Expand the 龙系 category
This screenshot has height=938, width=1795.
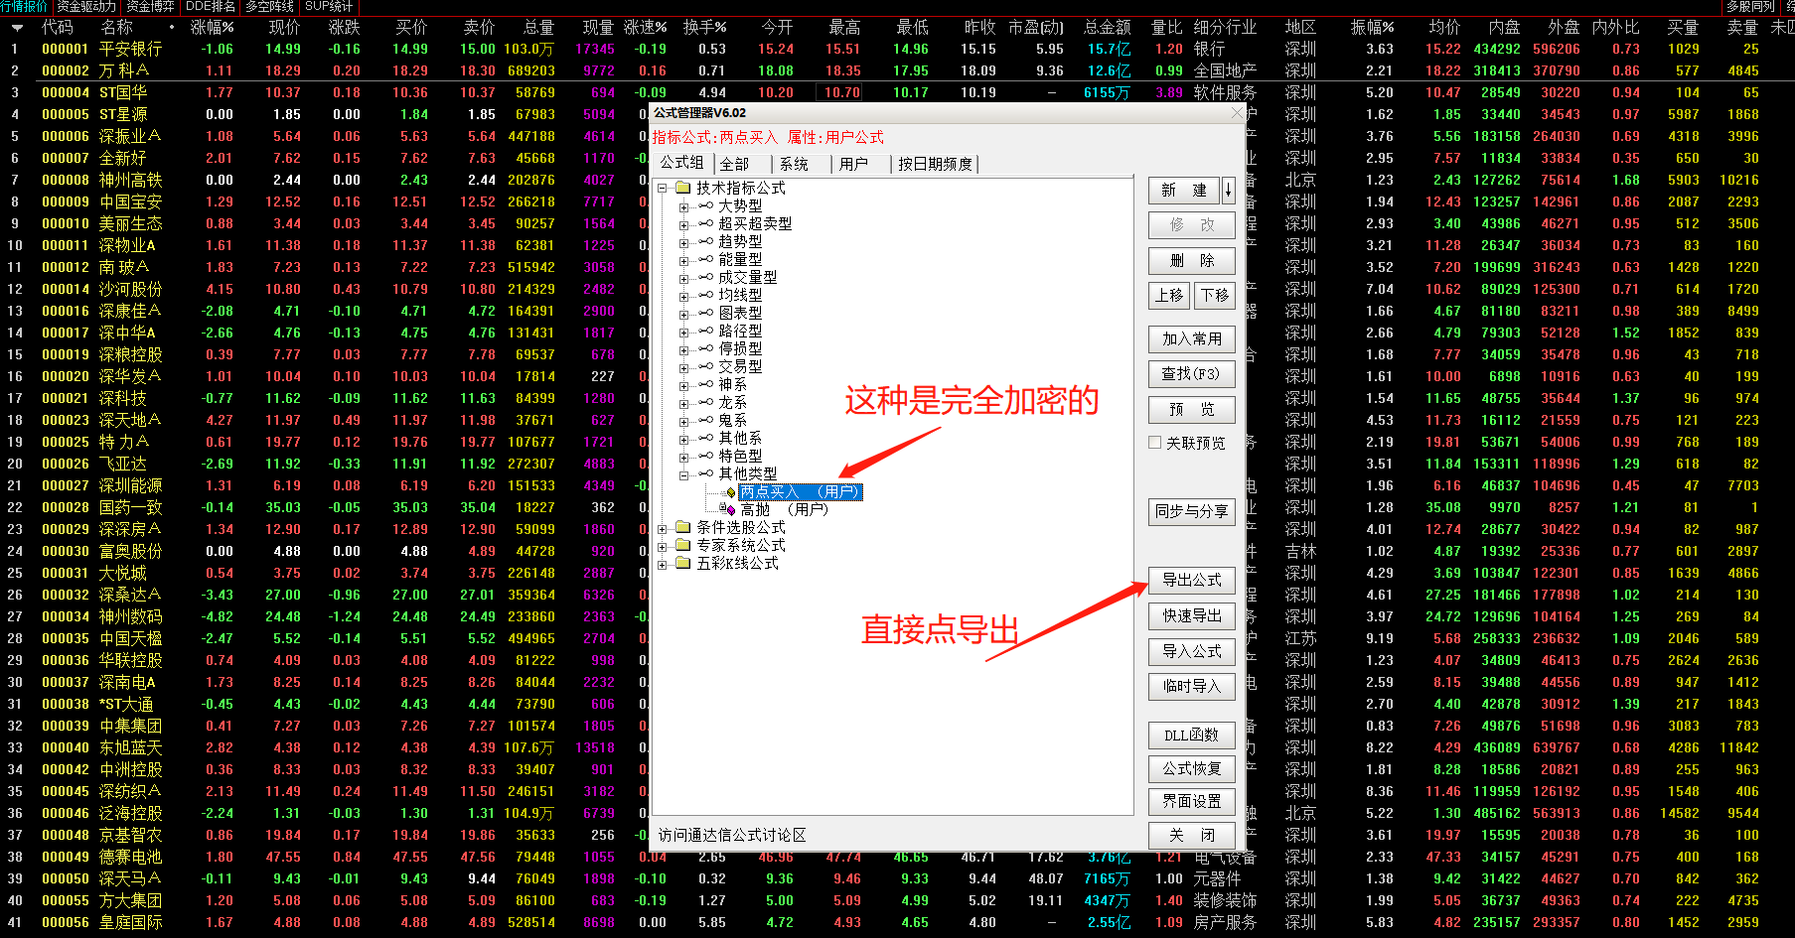(x=683, y=403)
